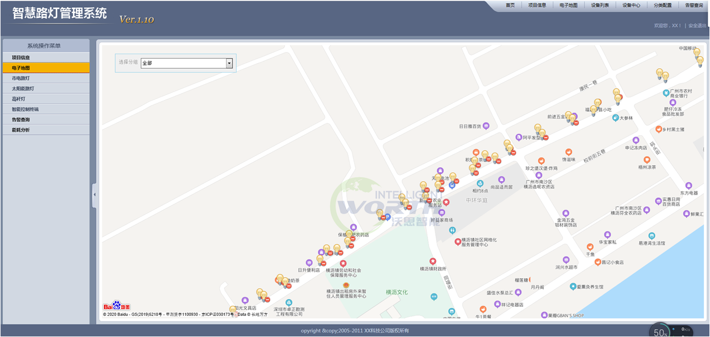
Task: Click the 大参林 pharmacy map icon
Action: [615, 118]
